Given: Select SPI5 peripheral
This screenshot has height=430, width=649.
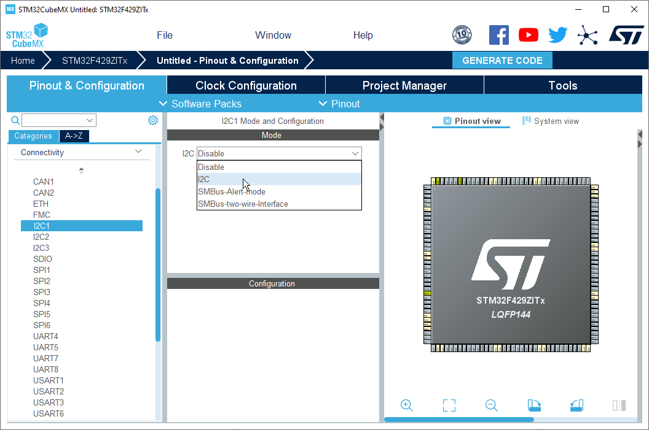Looking at the screenshot, I should click(41, 314).
